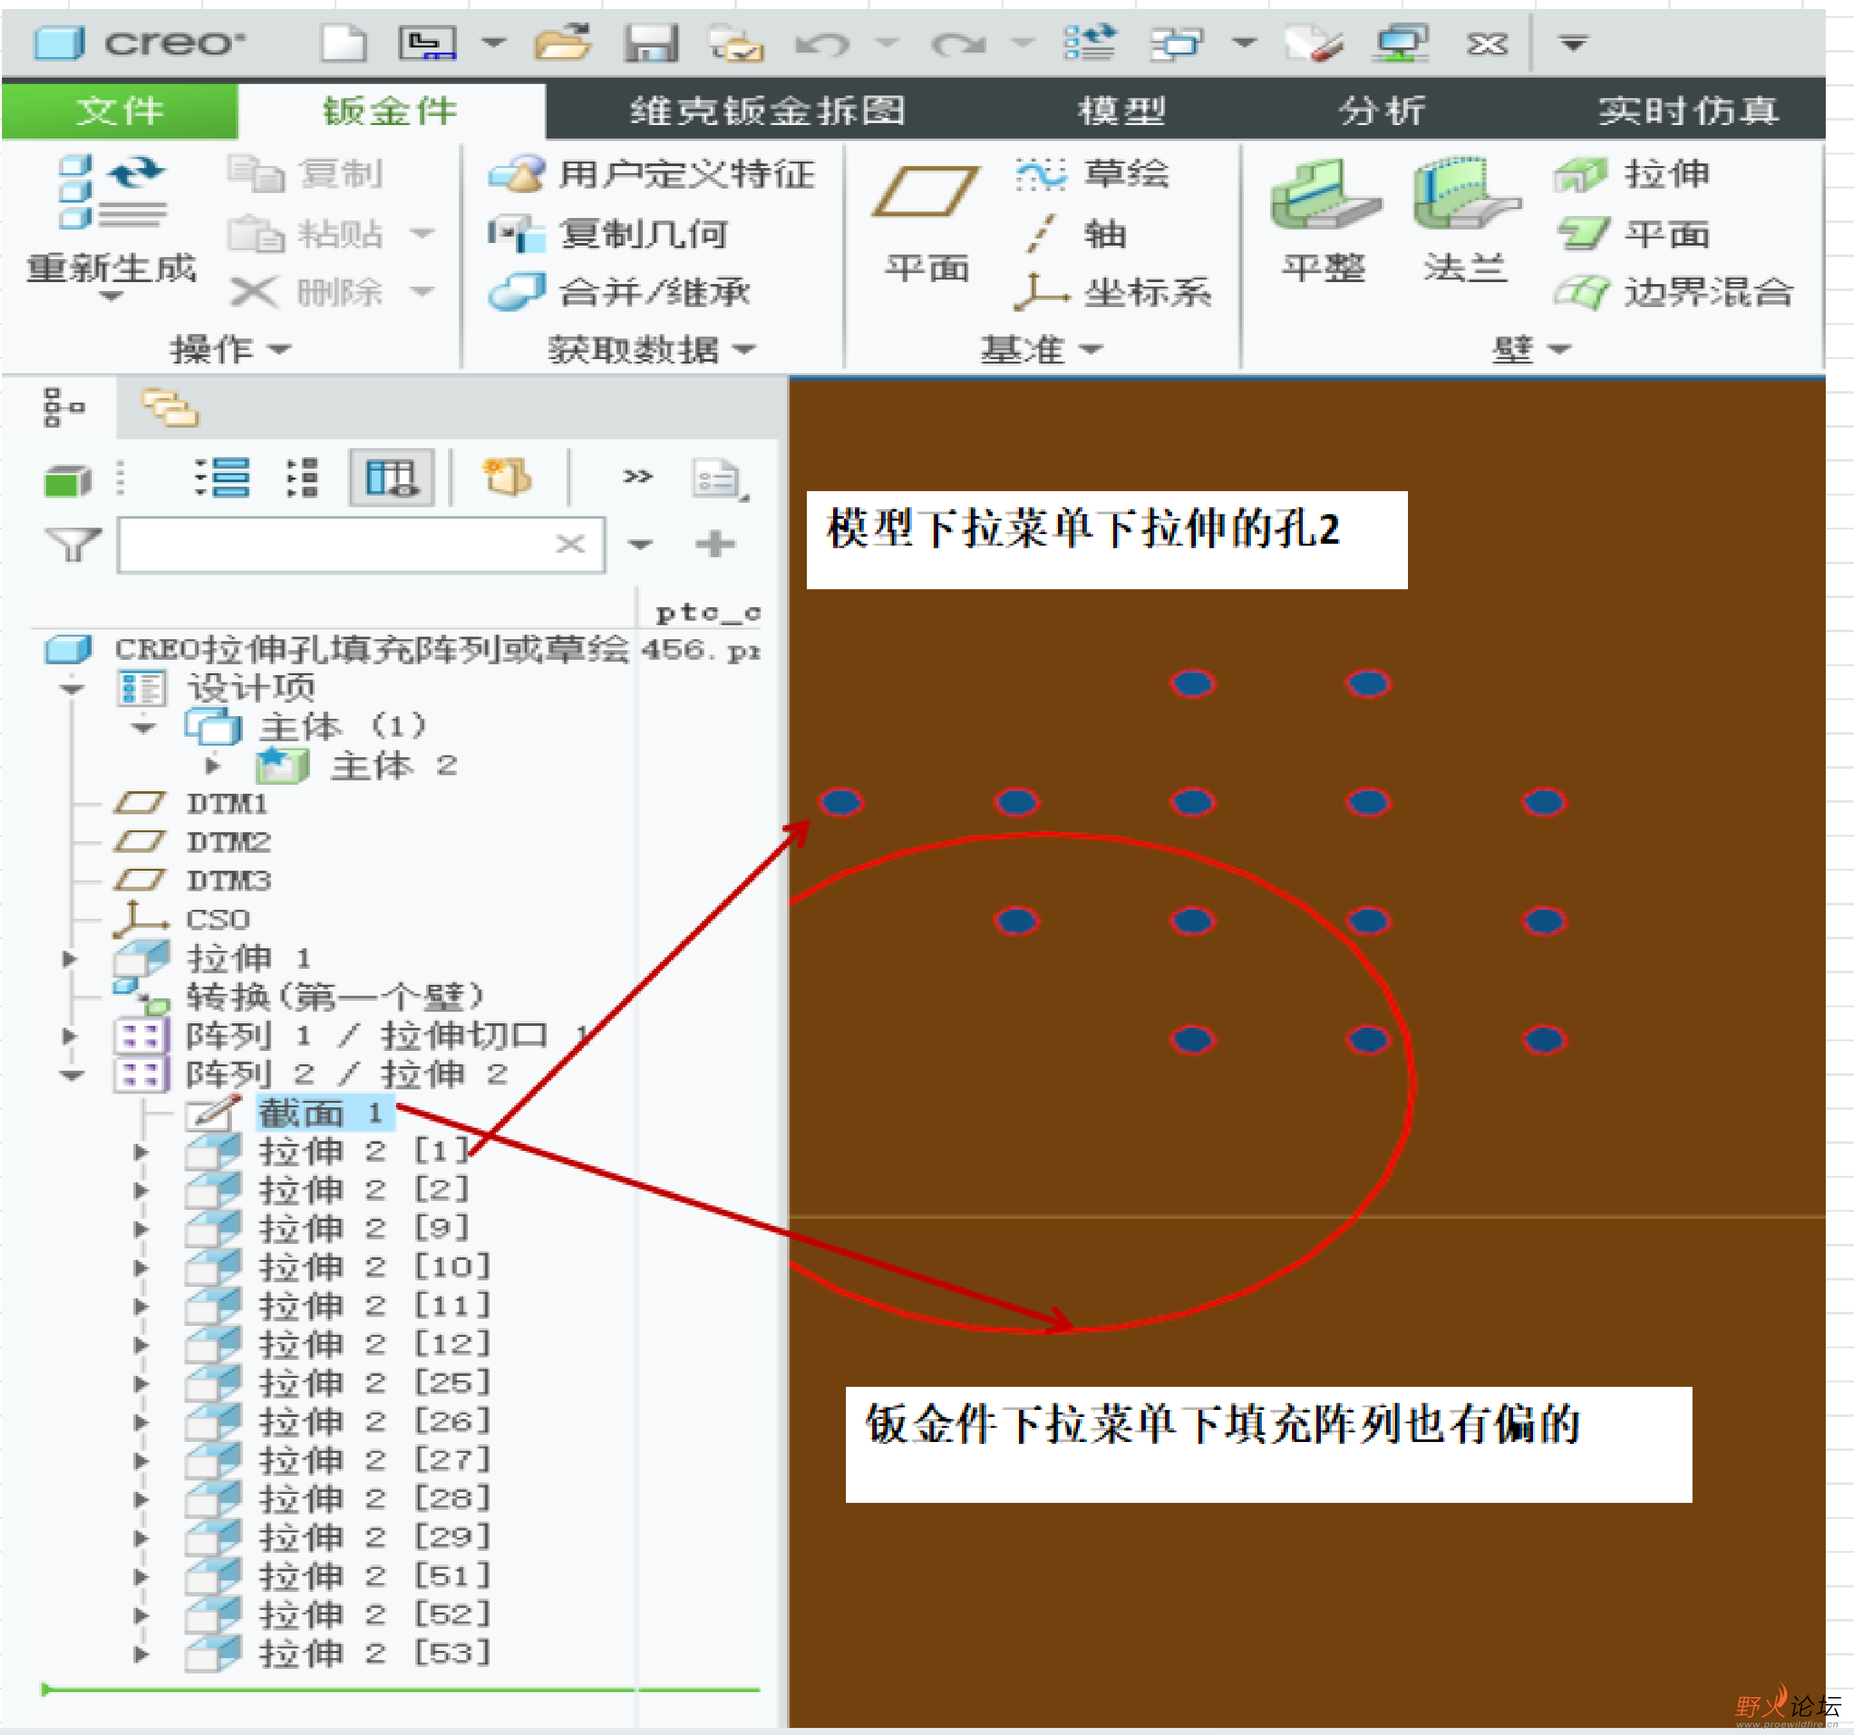Open the windows dropdown arrow in quick toolbar
Image resolution: width=1854 pixels, height=1735 pixels.
[1244, 43]
